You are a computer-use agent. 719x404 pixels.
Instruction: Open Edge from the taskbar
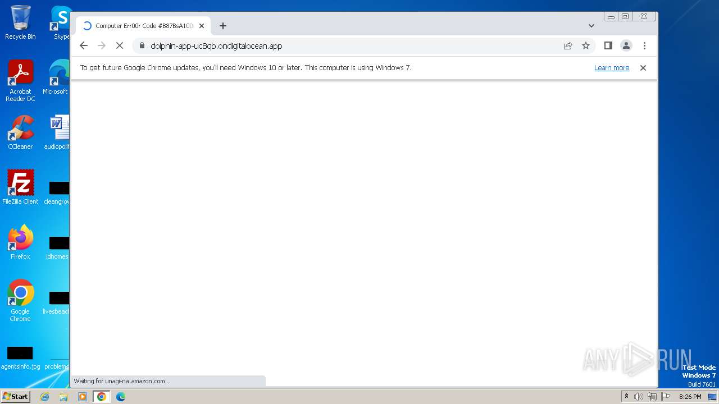[121, 397]
